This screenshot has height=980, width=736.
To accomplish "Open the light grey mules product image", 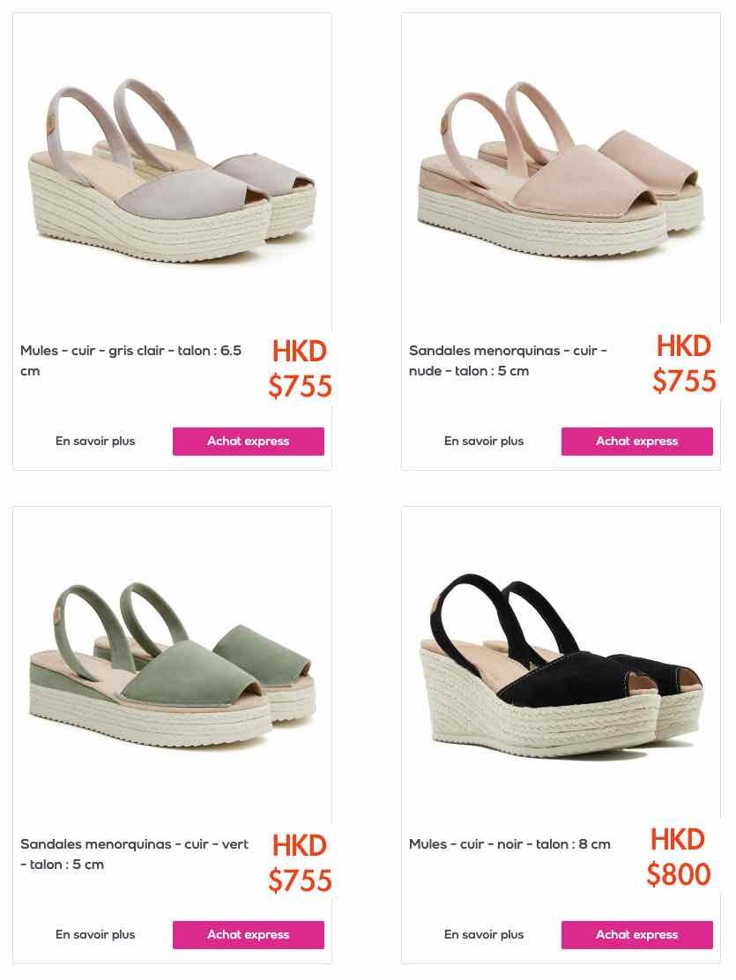I will pos(172,170).
